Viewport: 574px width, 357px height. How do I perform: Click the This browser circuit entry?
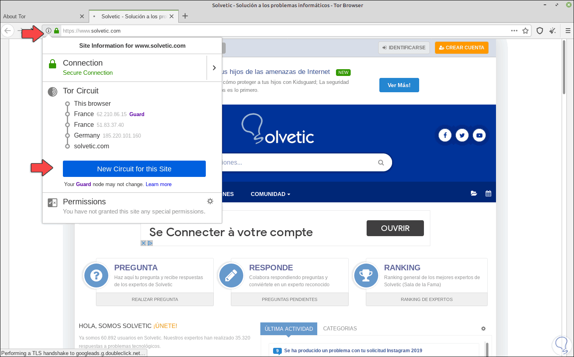(92, 103)
